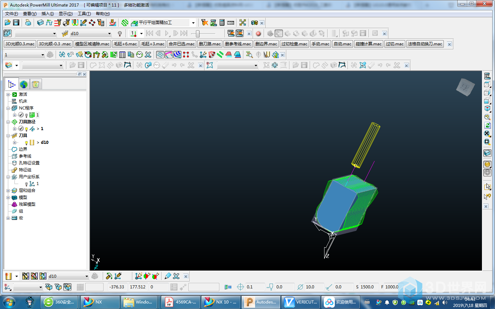495x309 pixels.
Task: Click the create pattern star icon
Action: (210, 65)
